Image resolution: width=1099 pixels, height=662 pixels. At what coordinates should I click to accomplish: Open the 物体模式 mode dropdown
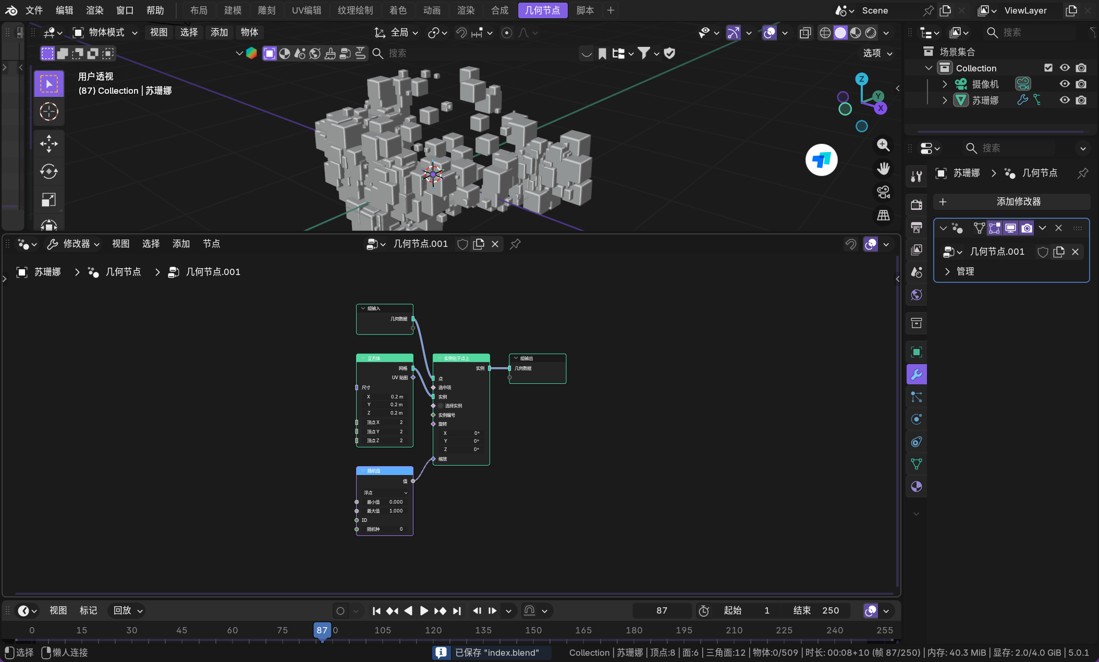point(105,32)
